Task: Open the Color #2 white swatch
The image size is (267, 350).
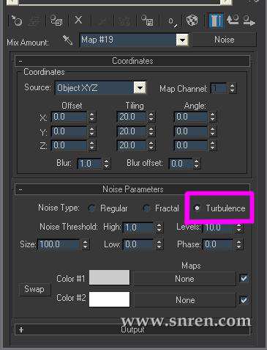Action: click(x=109, y=299)
